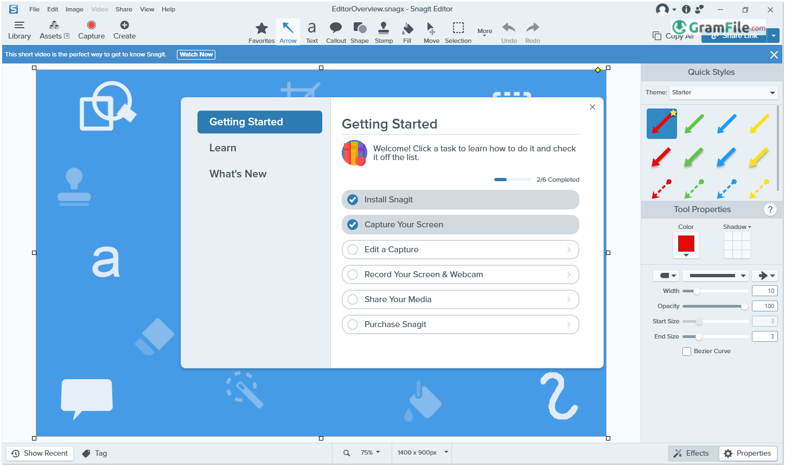Switch to the Learn section
This screenshot has width=785, height=466.
tap(223, 148)
